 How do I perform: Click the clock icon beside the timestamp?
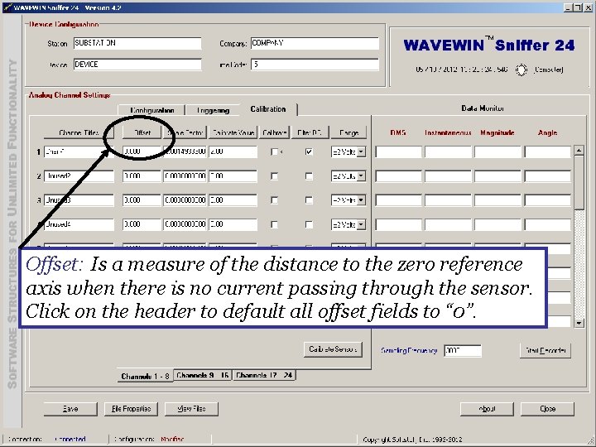pos(521,70)
